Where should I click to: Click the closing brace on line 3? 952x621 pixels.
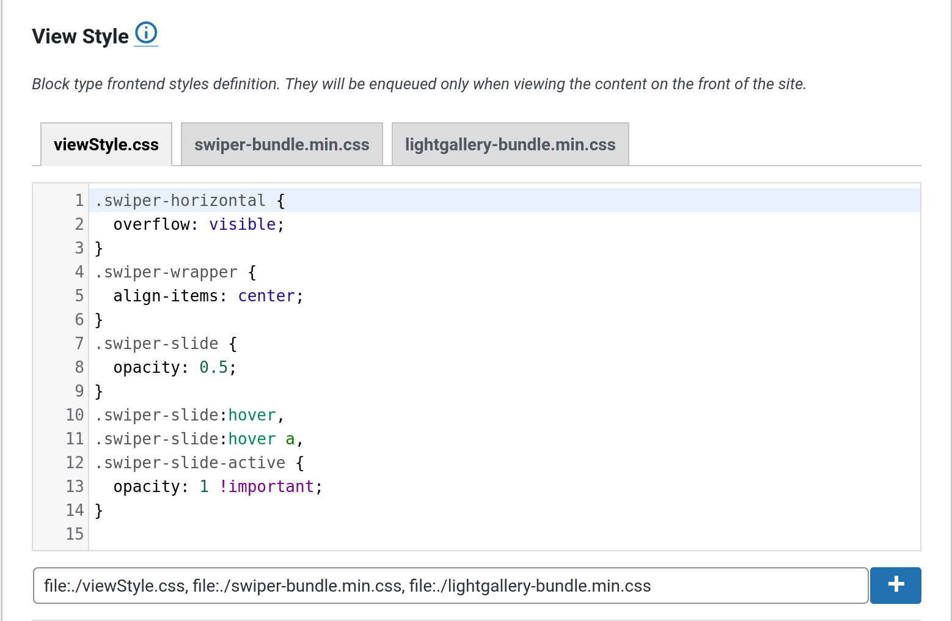click(99, 248)
